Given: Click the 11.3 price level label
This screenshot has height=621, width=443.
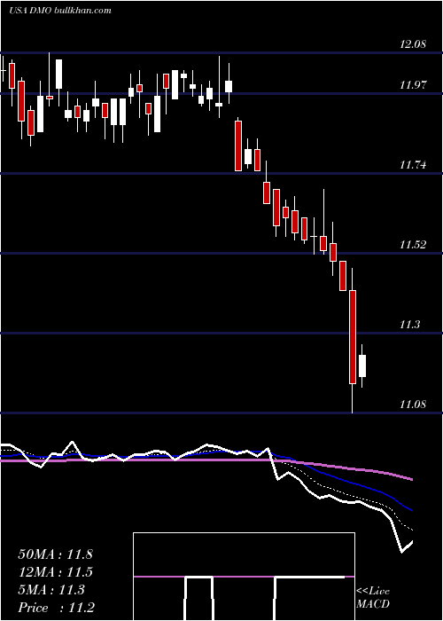Looking at the screenshot, I should (x=409, y=325).
